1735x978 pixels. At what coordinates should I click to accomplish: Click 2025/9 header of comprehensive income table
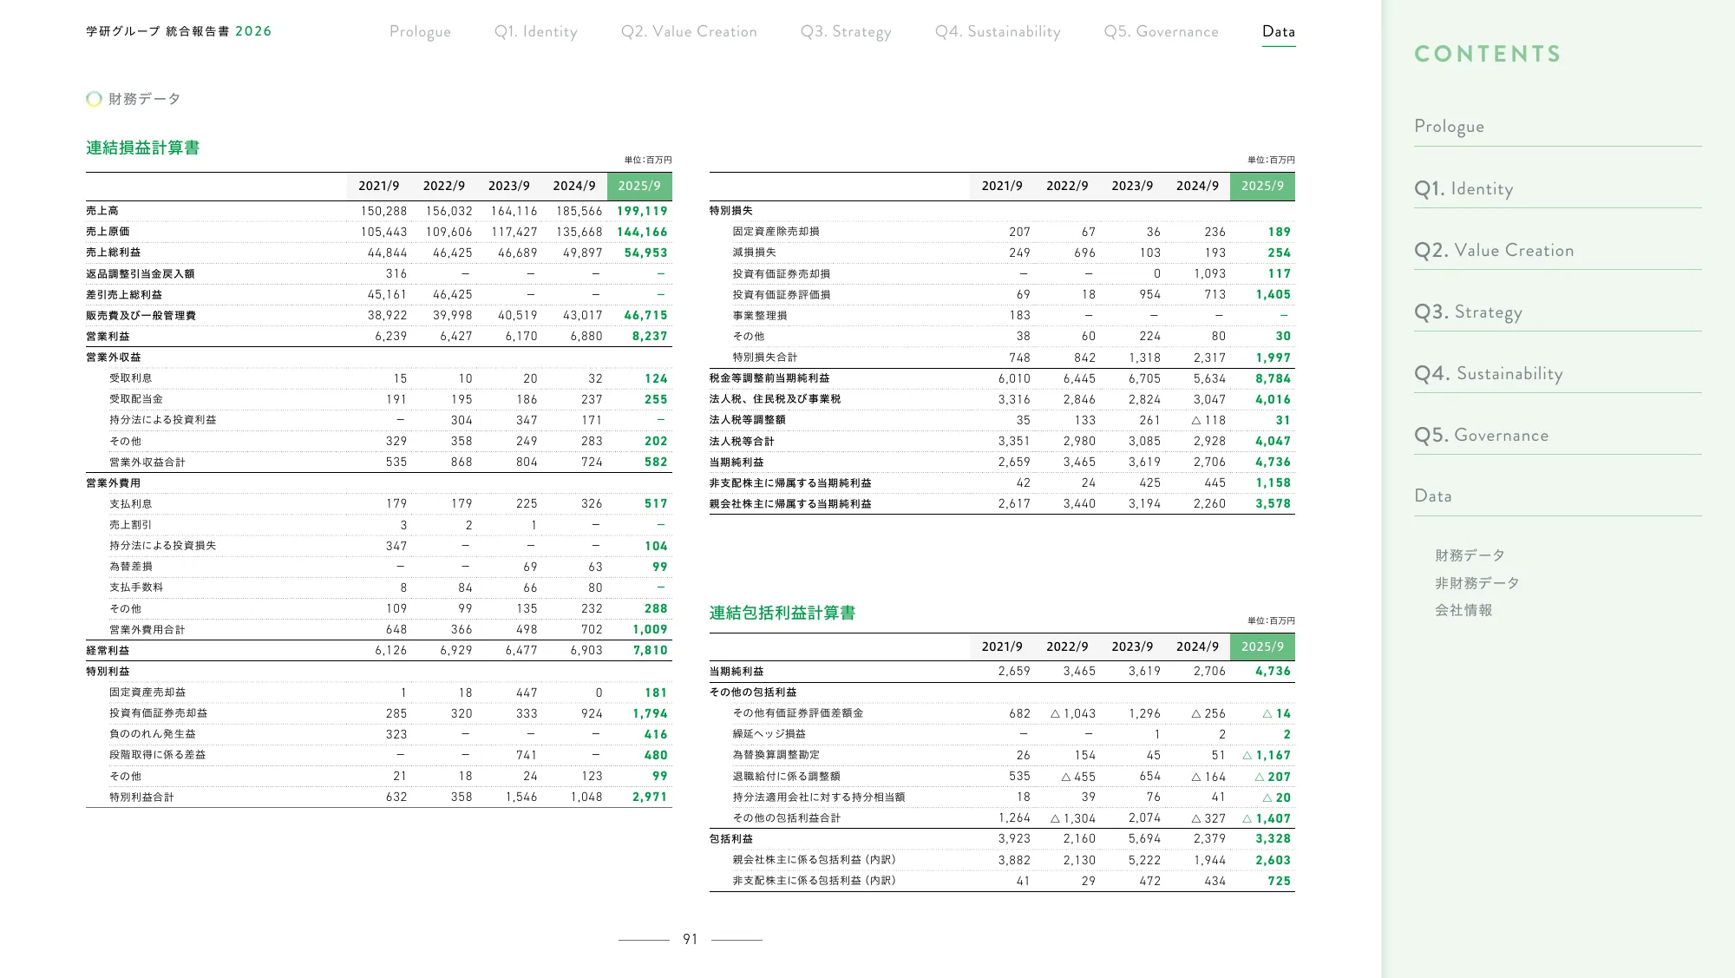coord(1262,647)
